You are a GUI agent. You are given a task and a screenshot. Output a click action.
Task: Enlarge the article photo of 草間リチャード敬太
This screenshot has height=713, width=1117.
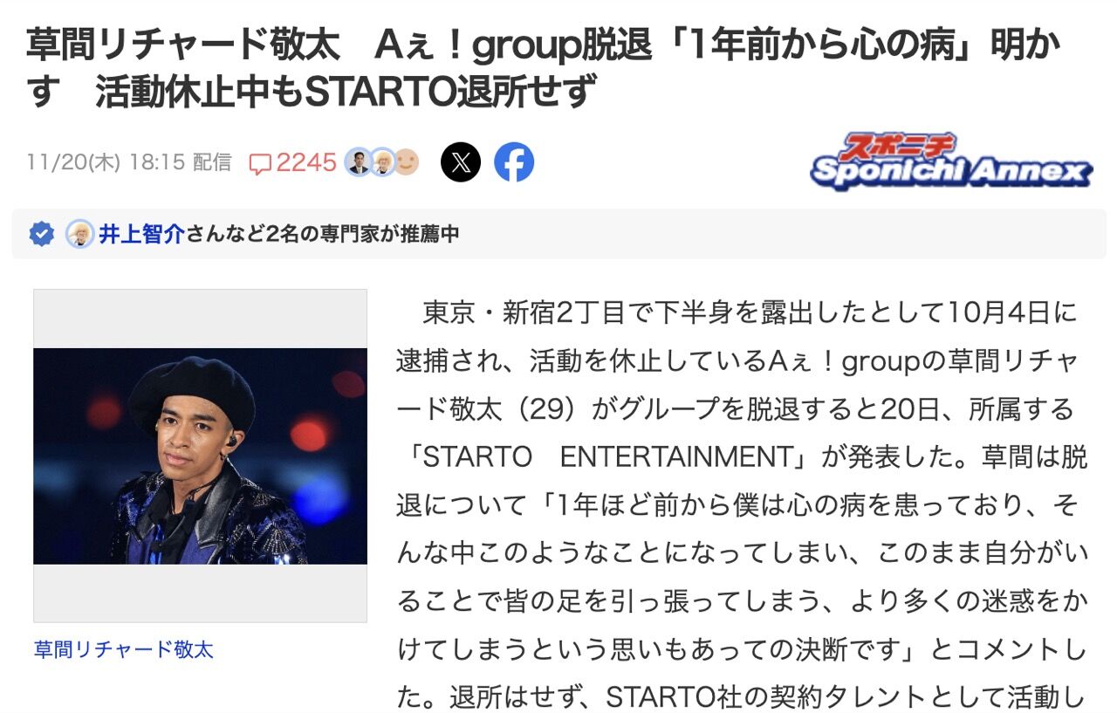tap(200, 456)
